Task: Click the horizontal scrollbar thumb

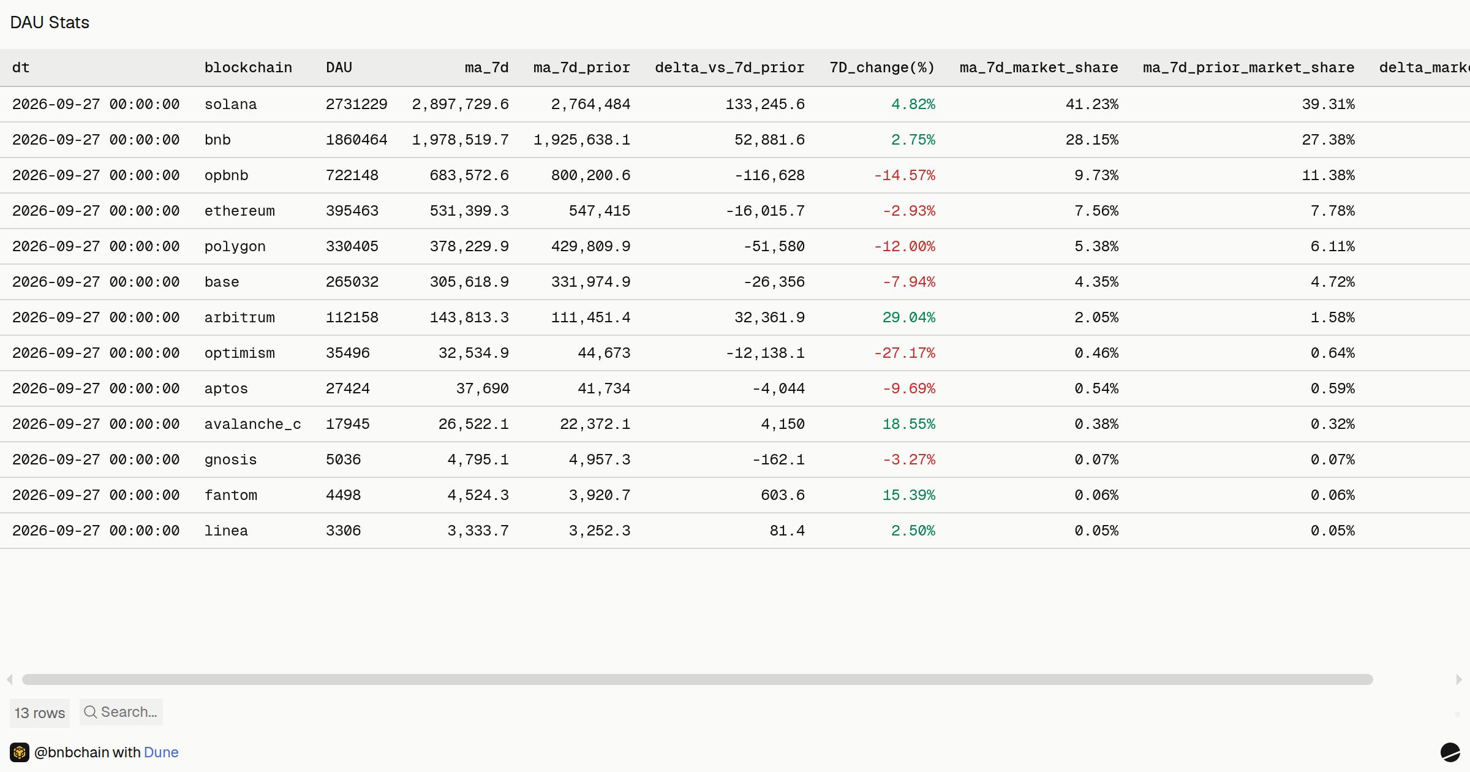Action: coord(698,679)
